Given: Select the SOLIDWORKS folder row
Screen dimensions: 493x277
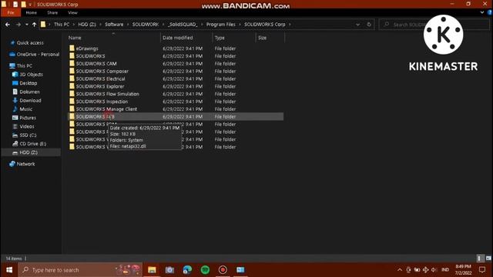Looking at the screenshot, I should tap(176, 56).
